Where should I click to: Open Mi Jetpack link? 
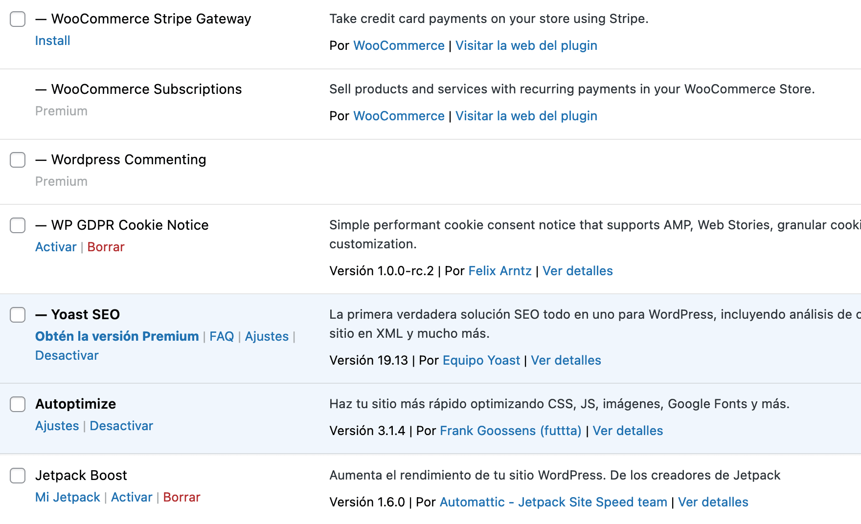tap(68, 497)
